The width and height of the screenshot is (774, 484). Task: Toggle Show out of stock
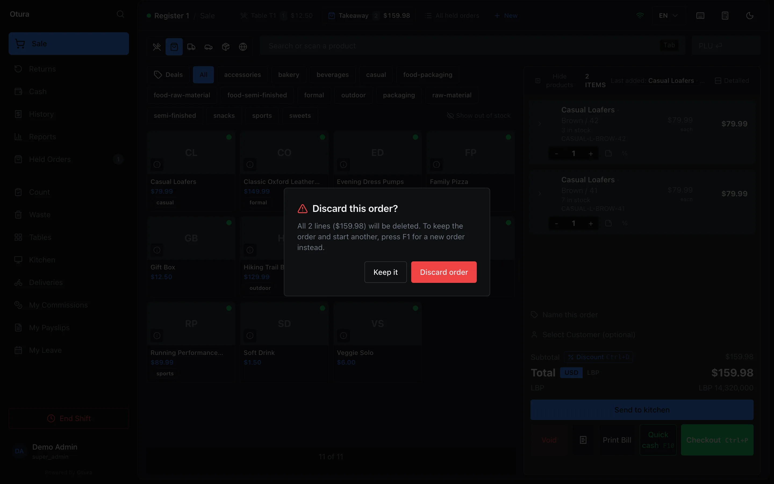478,116
